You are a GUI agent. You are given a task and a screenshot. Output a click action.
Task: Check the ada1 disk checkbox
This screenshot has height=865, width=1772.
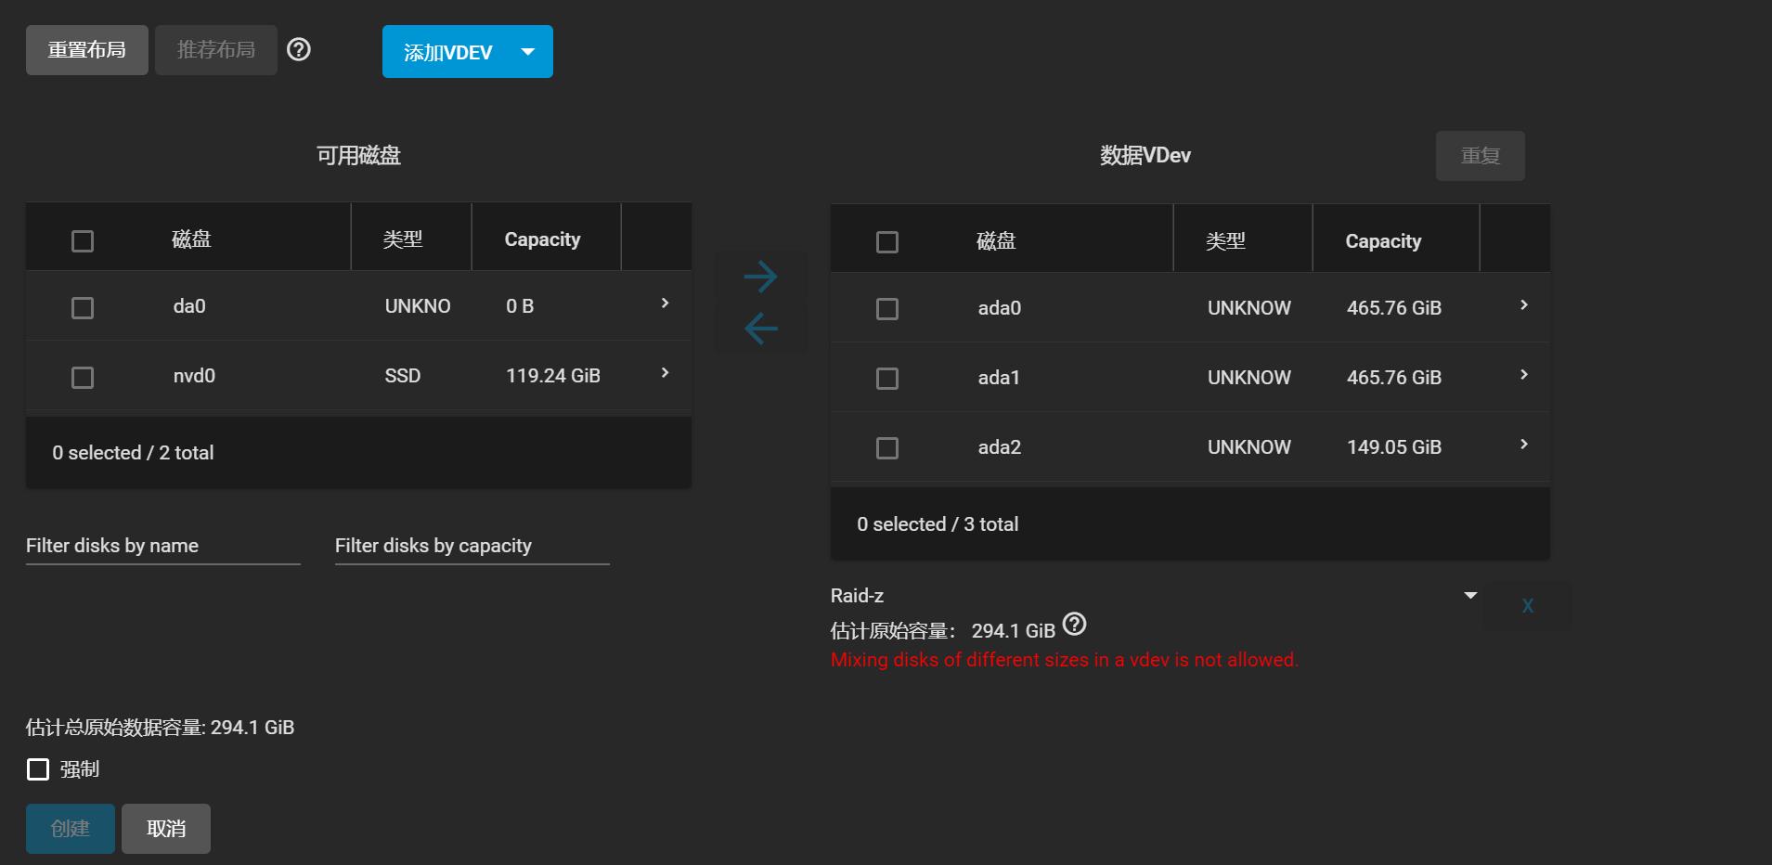pos(887,379)
